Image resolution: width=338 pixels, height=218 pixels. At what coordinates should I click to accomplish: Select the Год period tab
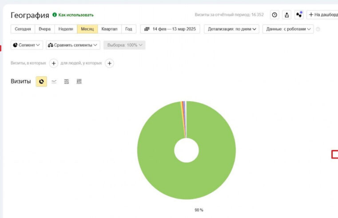point(129,29)
